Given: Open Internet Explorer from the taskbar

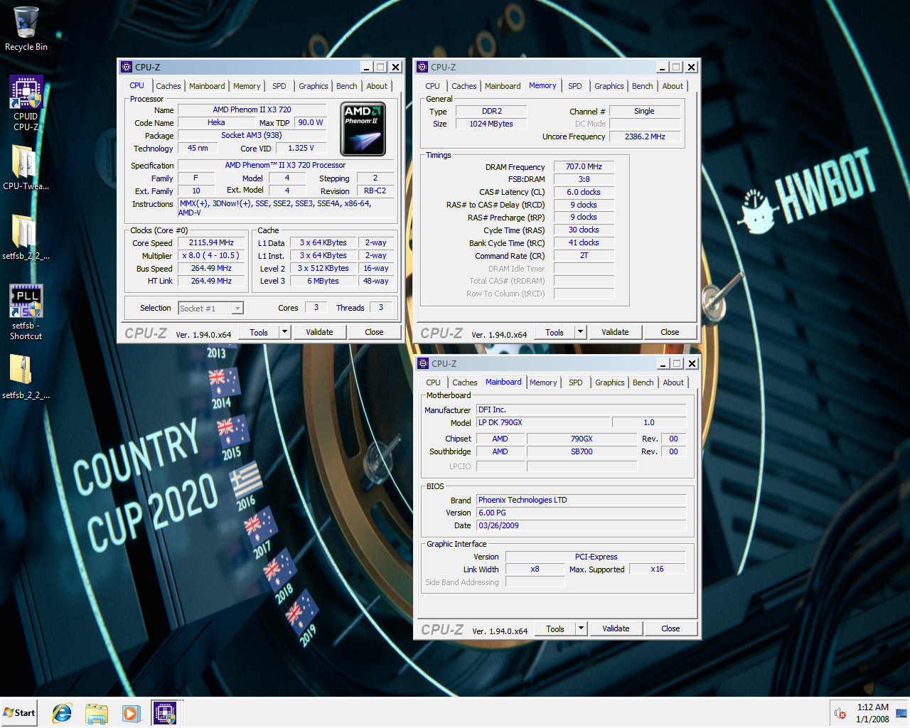Looking at the screenshot, I should [x=62, y=713].
